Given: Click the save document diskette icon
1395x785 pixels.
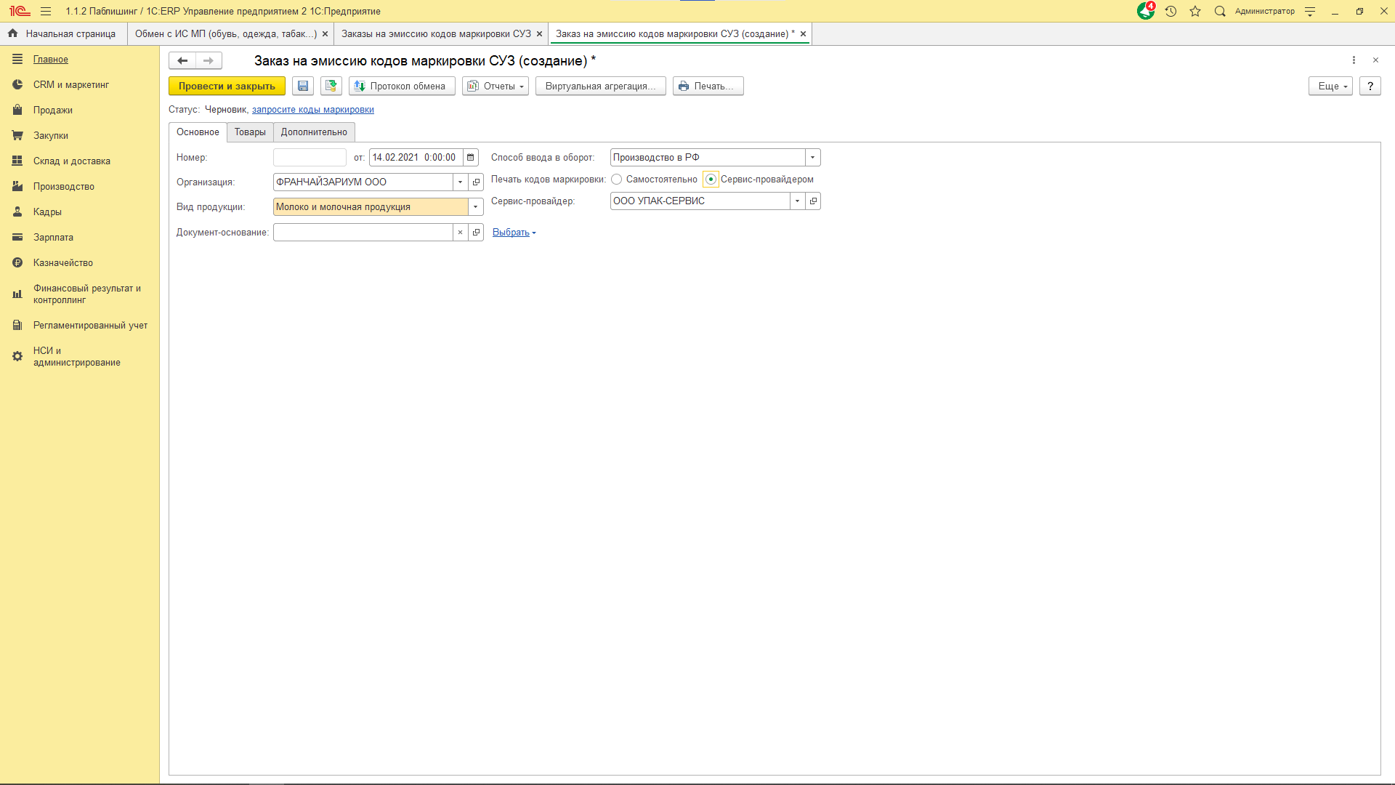Looking at the screenshot, I should point(303,86).
